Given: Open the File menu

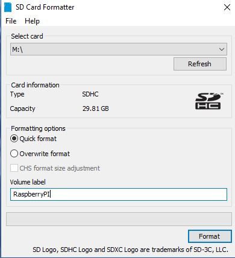Looking at the screenshot, I should pyautogui.click(x=11, y=21).
